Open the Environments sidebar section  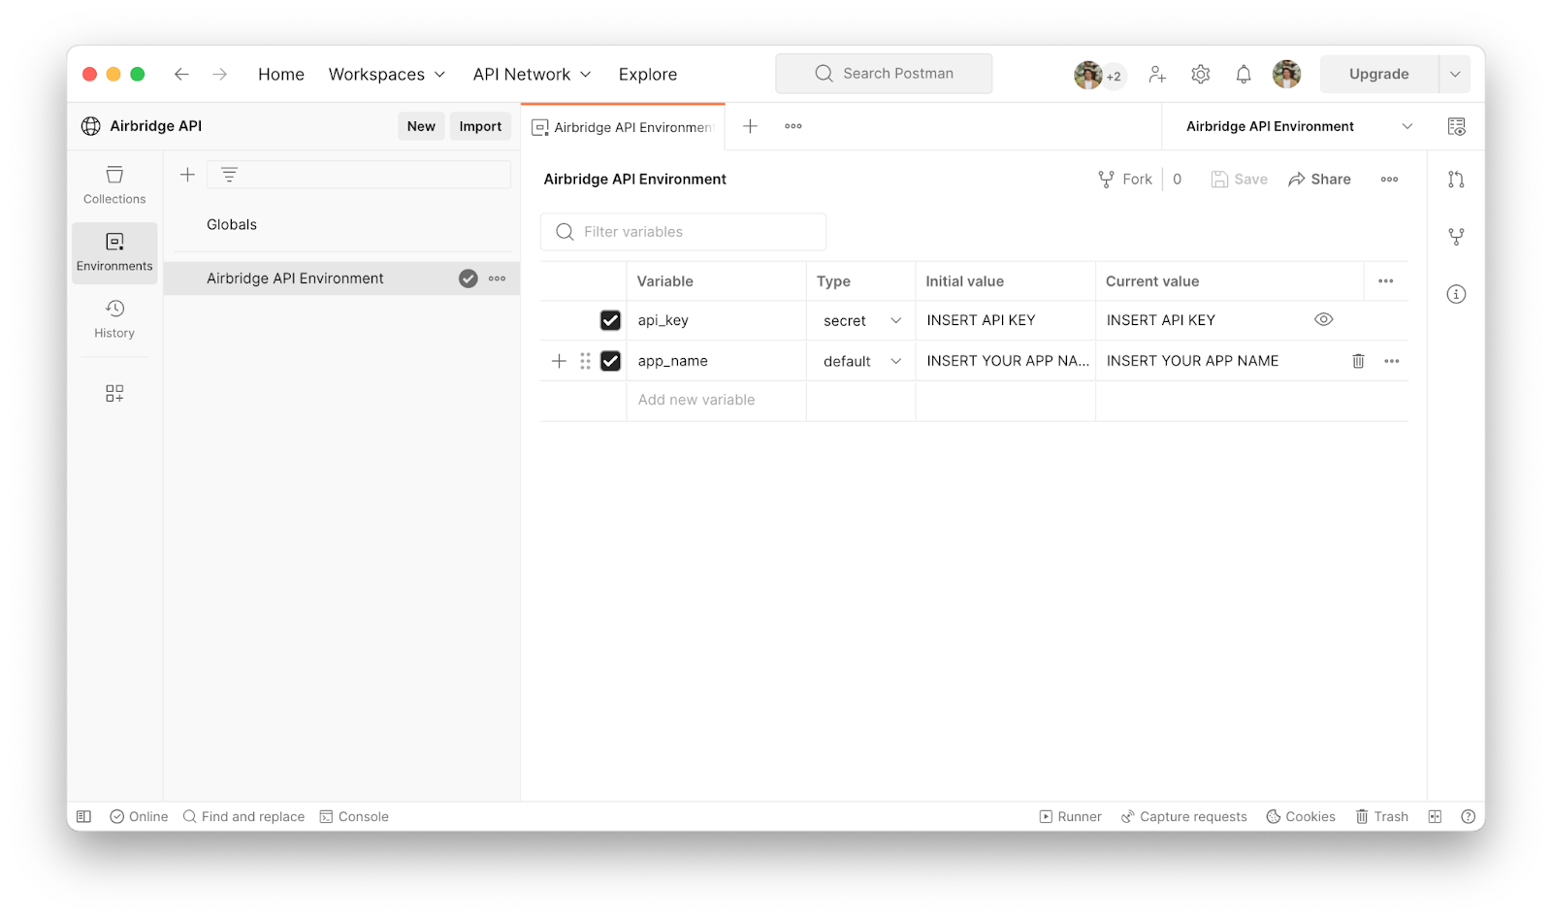pyautogui.click(x=114, y=252)
